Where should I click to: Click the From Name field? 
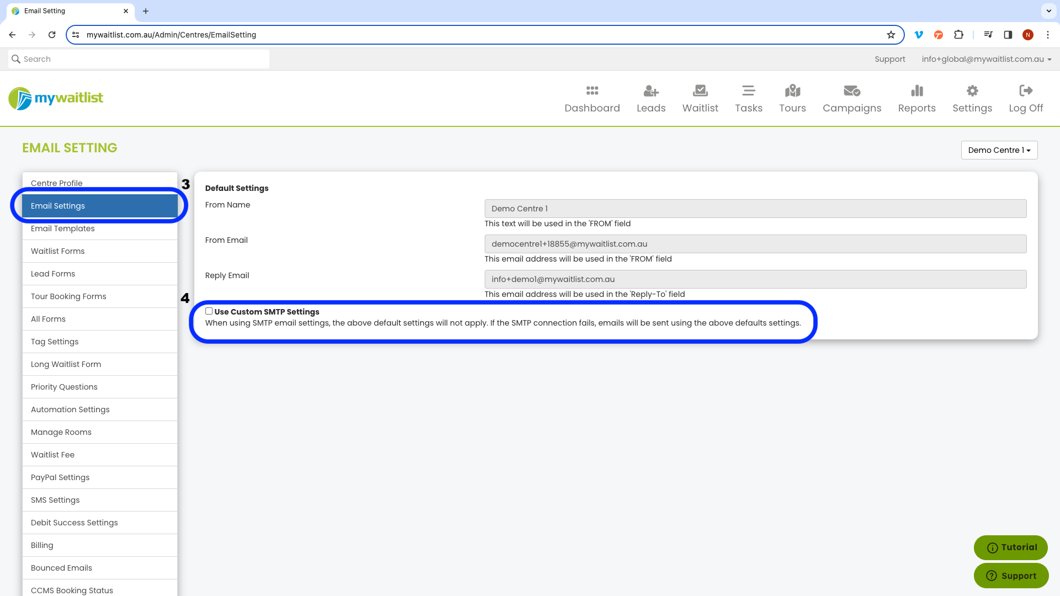point(755,209)
